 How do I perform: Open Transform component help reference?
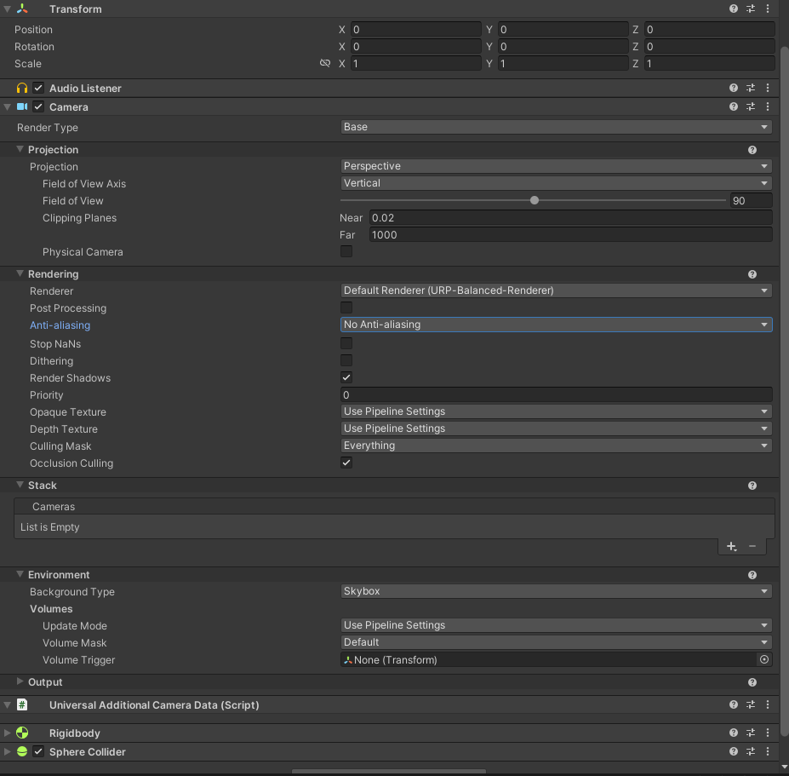click(x=734, y=9)
